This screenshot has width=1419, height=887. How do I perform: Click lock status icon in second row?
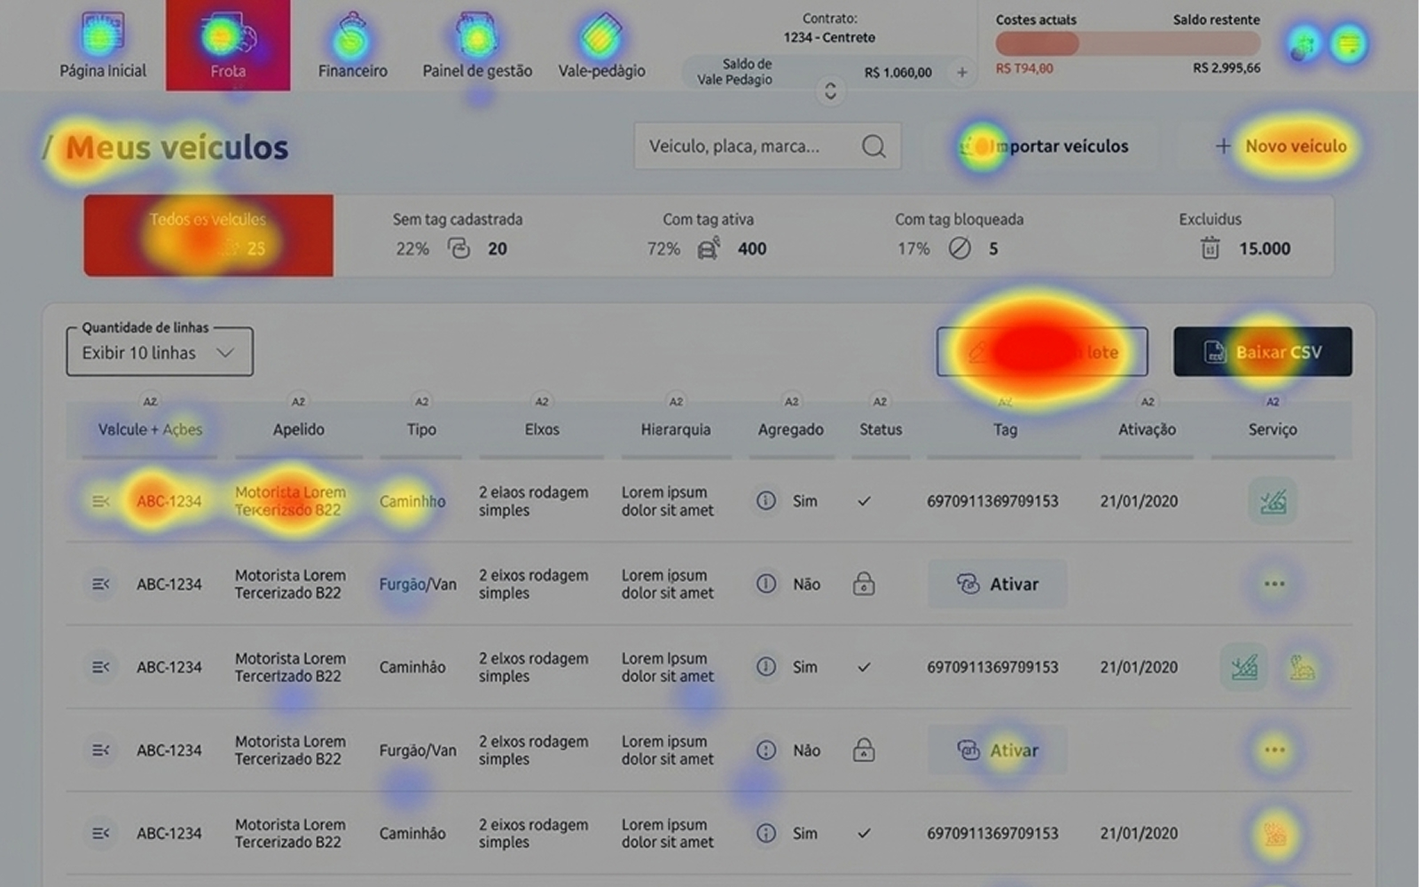pos(864,584)
